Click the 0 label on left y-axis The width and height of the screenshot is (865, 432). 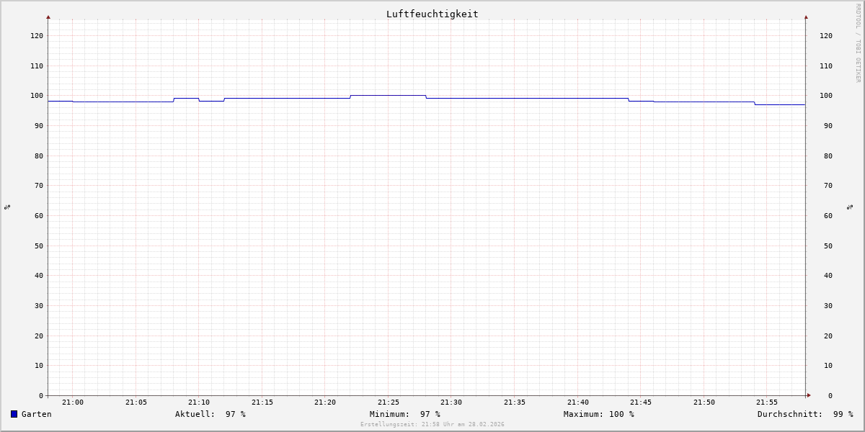pyautogui.click(x=41, y=395)
